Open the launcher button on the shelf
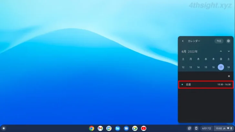The width and height of the screenshot is (235, 132). pos(4,128)
